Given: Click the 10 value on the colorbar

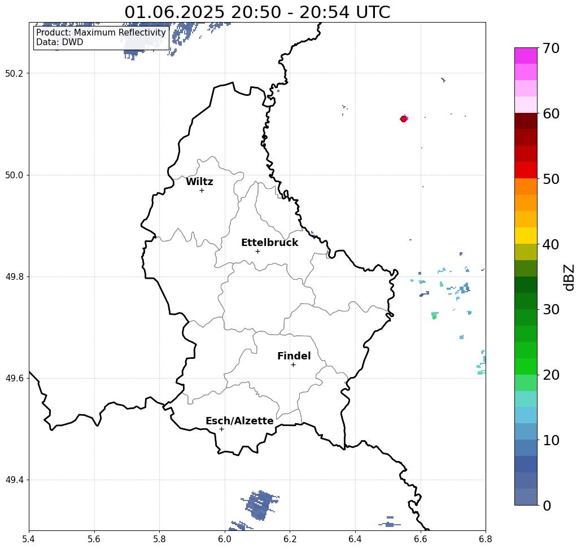Looking at the screenshot, I should tap(551, 440).
